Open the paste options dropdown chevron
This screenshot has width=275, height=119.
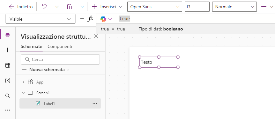click(82, 7)
